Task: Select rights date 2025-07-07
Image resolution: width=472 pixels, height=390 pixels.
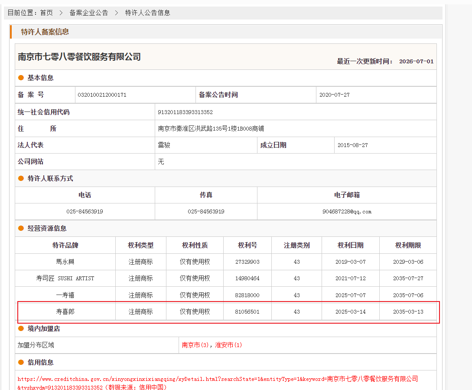Action: (351, 295)
